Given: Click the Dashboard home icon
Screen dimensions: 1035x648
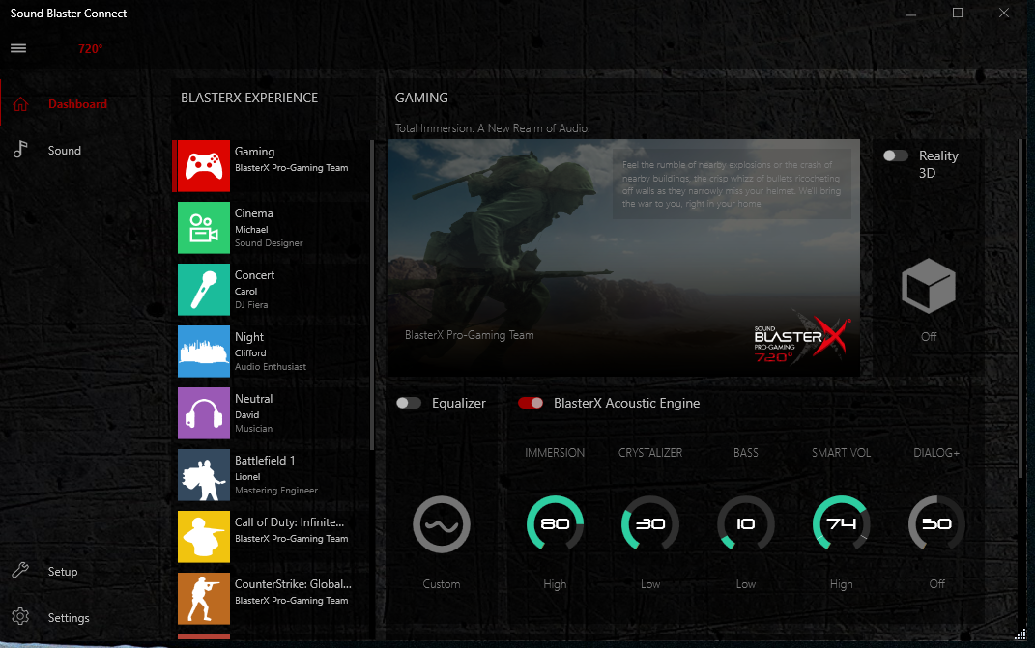Looking at the screenshot, I should [x=20, y=104].
